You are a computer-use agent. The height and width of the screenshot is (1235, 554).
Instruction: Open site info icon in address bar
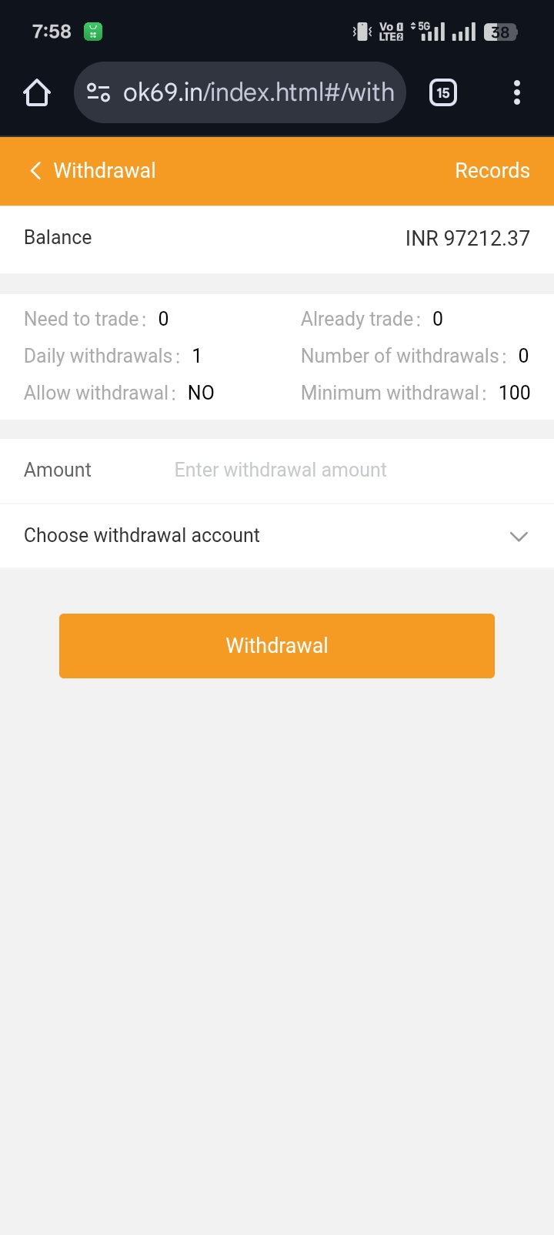98,93
